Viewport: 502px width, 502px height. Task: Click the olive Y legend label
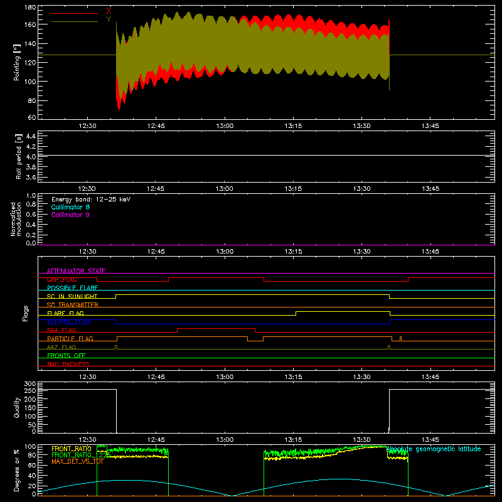(109, 19)
